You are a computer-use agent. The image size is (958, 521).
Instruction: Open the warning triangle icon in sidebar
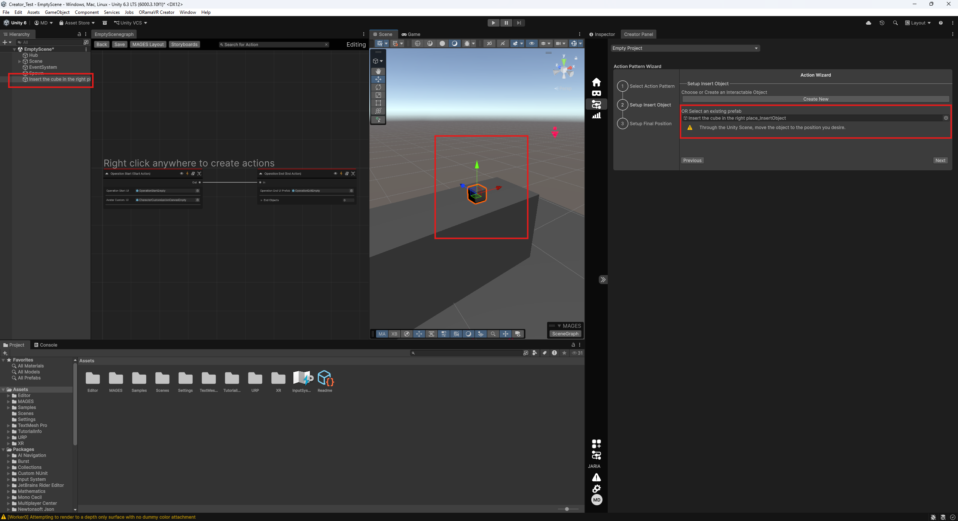[x=597, y=478]
